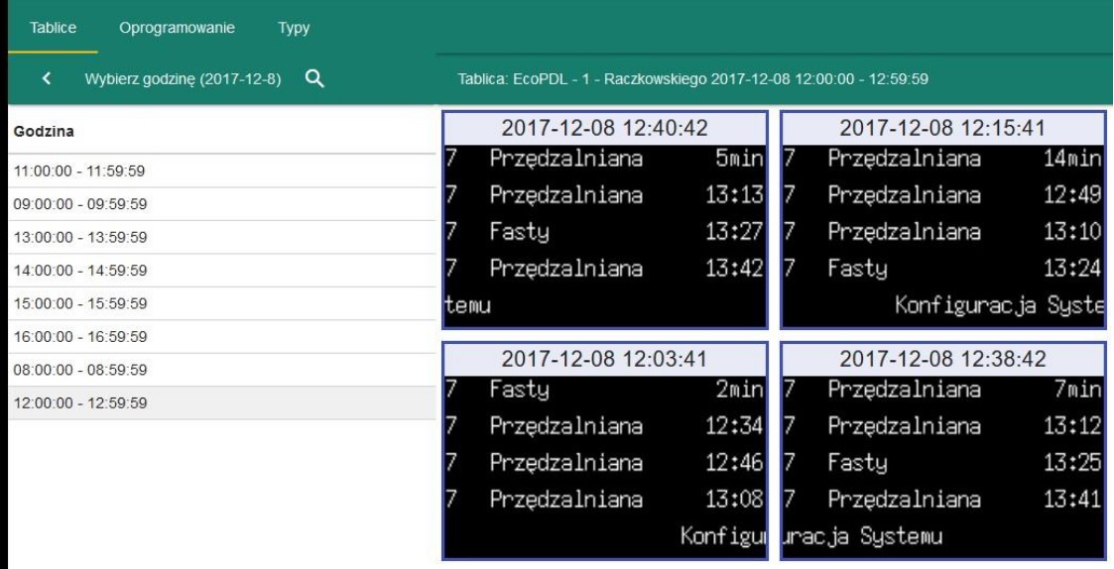Screen dimensions: 1114x569
Task: Select the highlighted 12:00:00 - 12:59:59 row
Action: (x=222, y=402)
